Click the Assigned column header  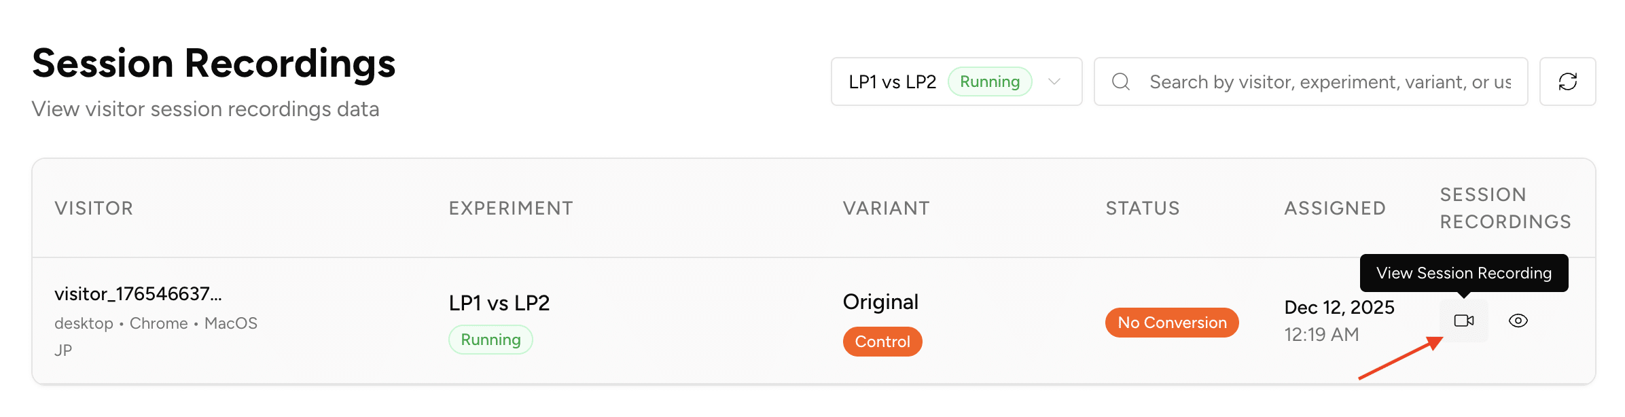[1335, 208]
